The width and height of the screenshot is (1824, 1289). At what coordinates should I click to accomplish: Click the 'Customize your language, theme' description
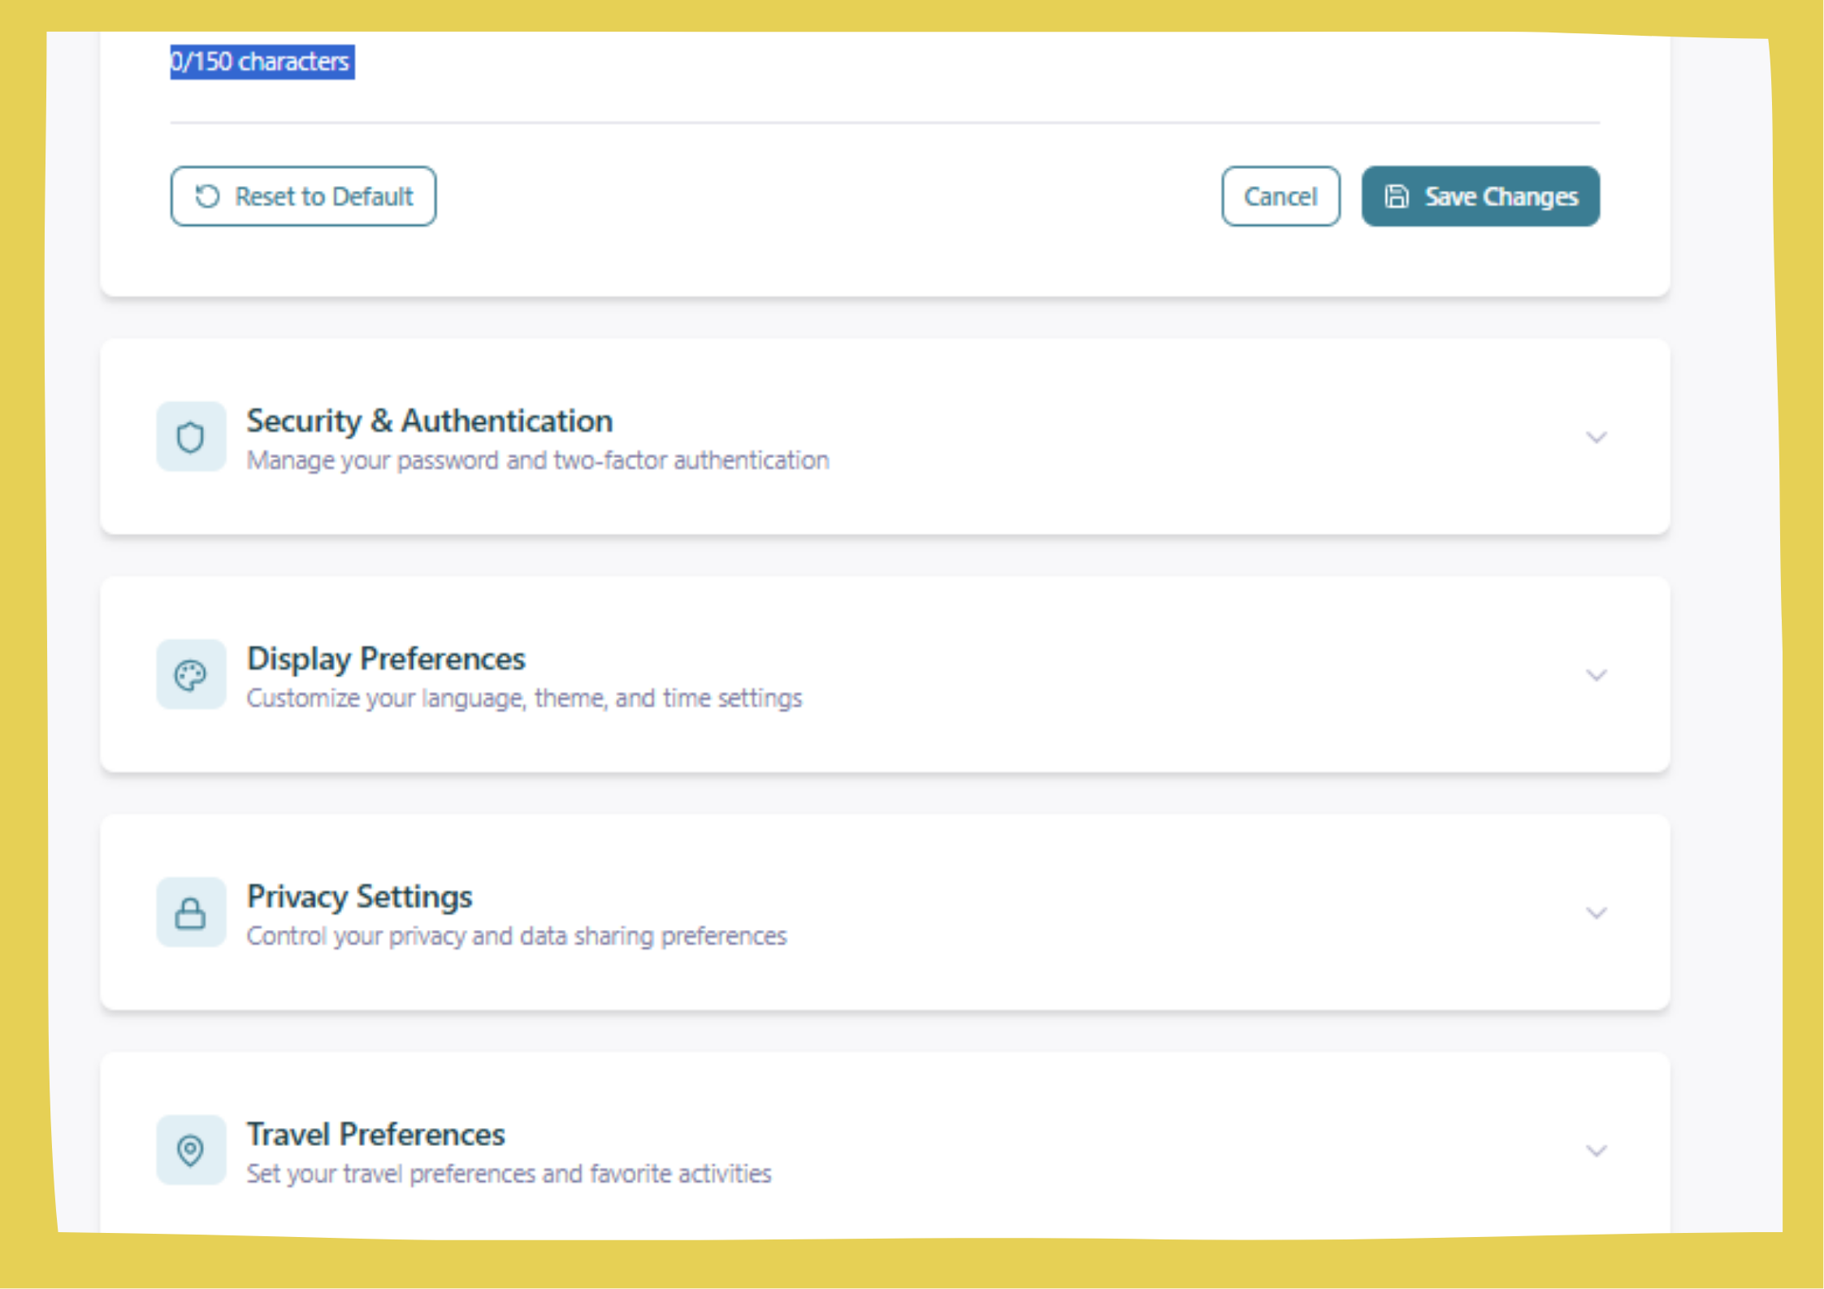[524, 699]
